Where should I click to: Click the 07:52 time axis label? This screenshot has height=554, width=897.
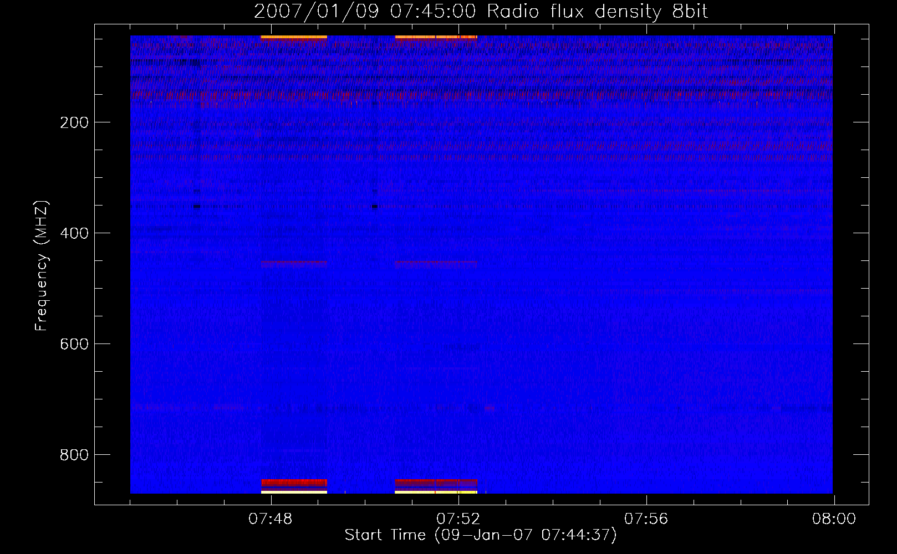(458, 519)
